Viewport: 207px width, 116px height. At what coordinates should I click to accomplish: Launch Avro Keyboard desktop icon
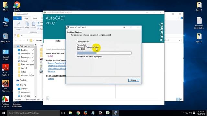coord(5,86)
